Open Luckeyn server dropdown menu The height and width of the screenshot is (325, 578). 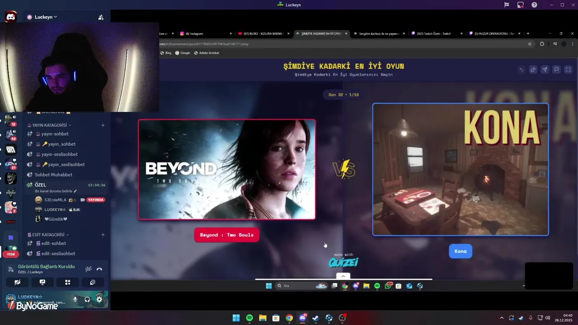(x=46, y=17)
